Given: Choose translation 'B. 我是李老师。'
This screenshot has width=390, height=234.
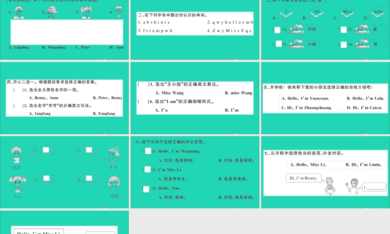Looking at the screenshot, I should pos(234,179).
